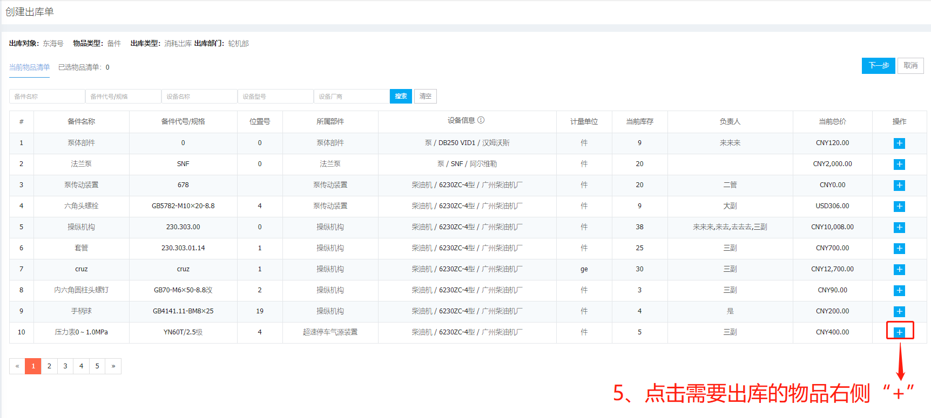Click the 下一步 button
Image resolution: width=931 pixels, height=418 pixels.
[879, 66]
